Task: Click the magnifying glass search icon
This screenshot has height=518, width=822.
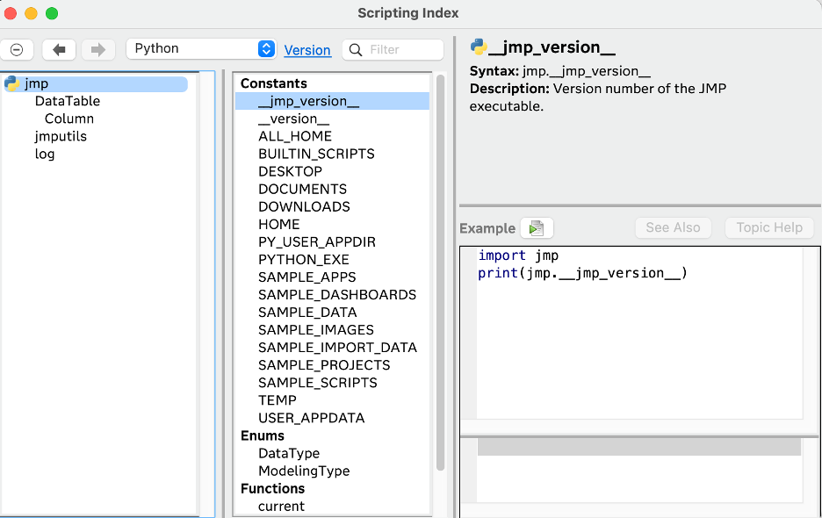Action: tap(356, 50)
